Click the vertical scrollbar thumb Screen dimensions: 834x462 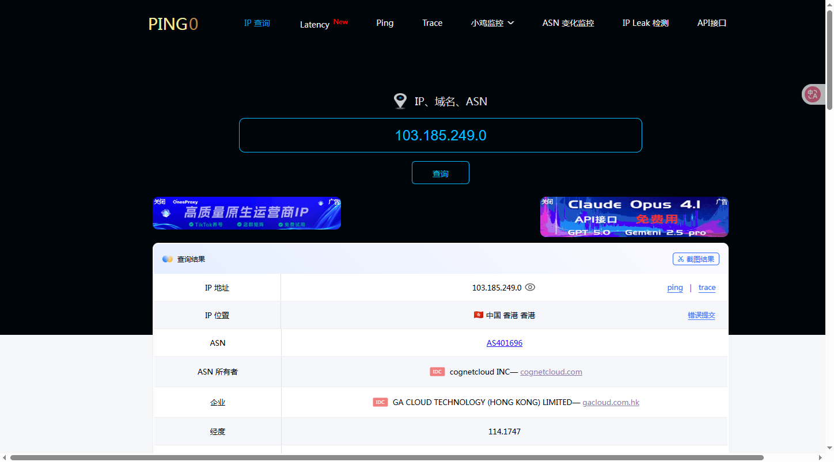(829, 60)
